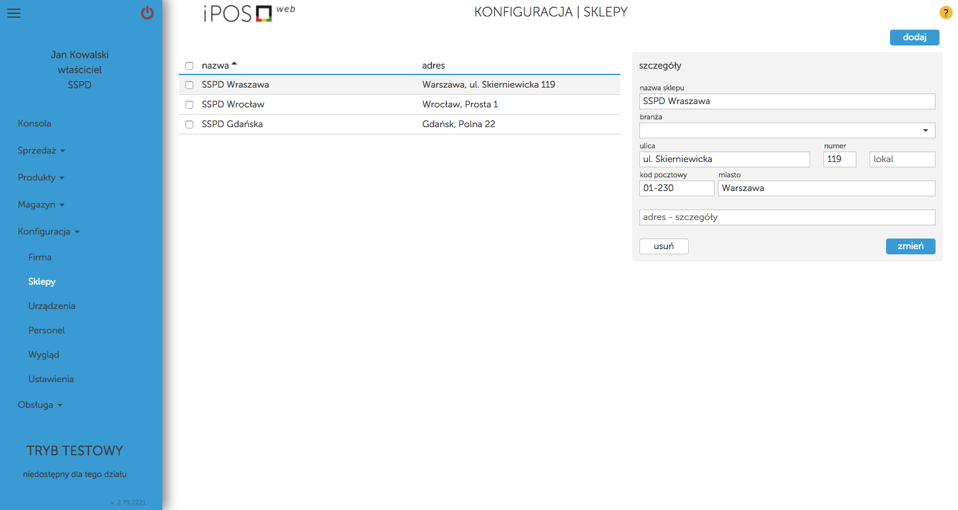Click the red power logout icon
The height and width of the screenshot is (510, 958).
click(147, 13)
